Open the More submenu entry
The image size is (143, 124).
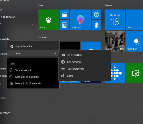point(33,53)
